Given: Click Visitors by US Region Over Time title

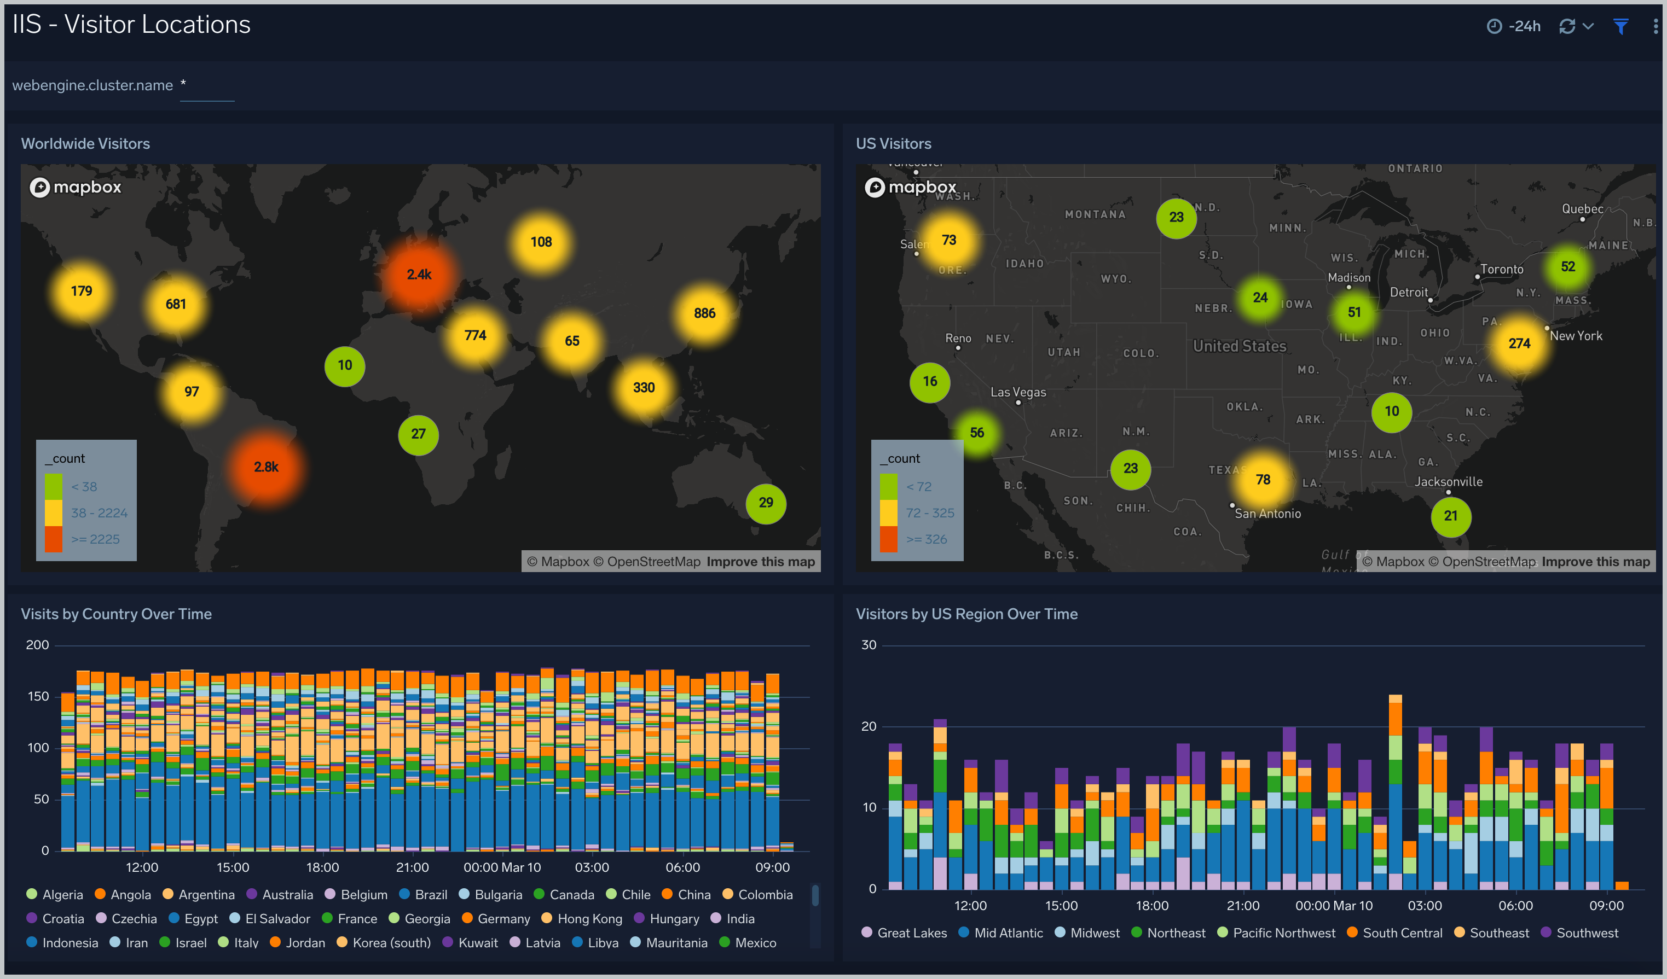Looking at the screenshot, I should coord(966,614).
